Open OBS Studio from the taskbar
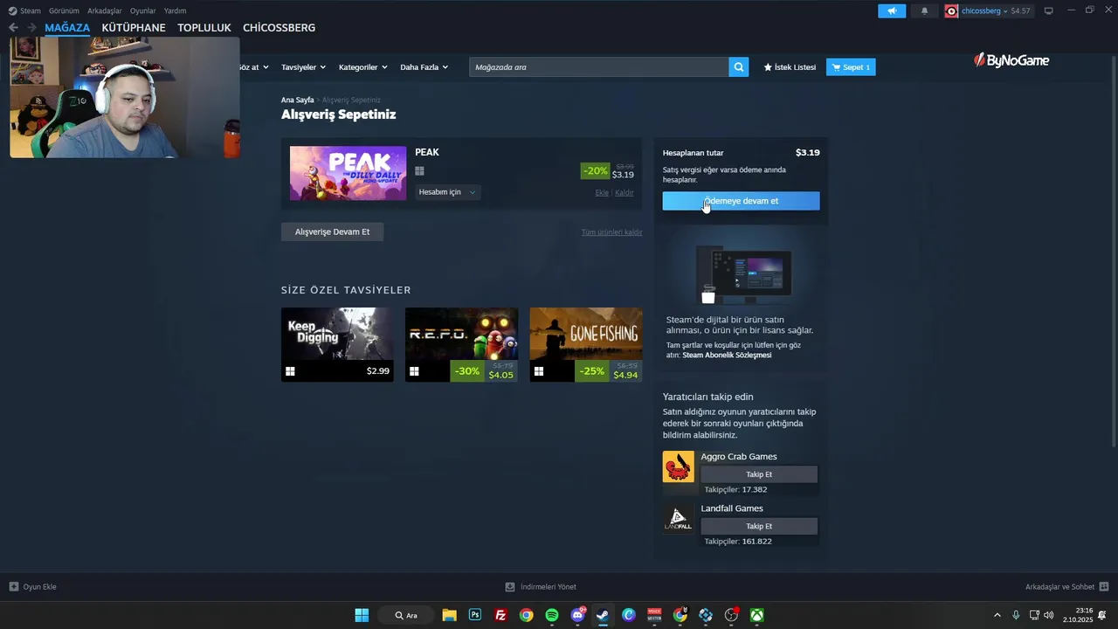The width and height of the screenshot is (1118, 629). point(731,615)
